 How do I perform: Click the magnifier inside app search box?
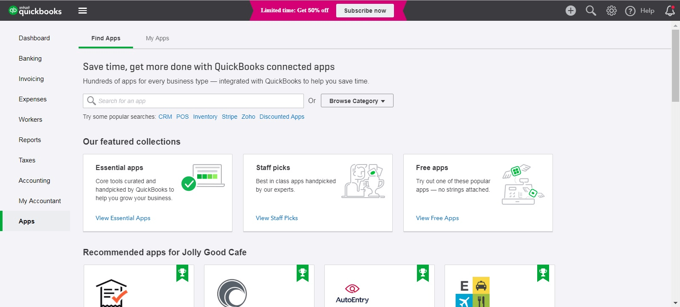click(x=91, y=100)
